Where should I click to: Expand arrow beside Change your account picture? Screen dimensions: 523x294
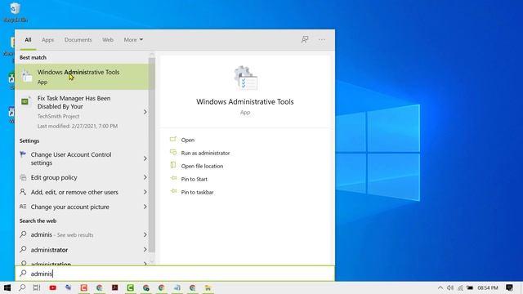(x=145, y=207)
